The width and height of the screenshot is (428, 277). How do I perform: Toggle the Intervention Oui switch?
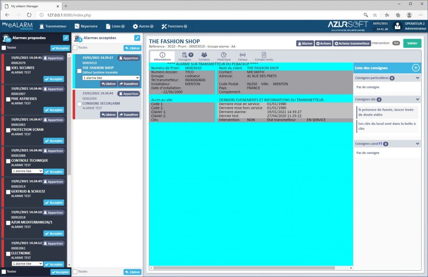pyautogui.click(x=396, y=43)
